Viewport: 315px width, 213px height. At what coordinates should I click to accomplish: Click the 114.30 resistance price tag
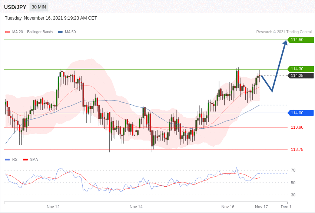[301, 69]
